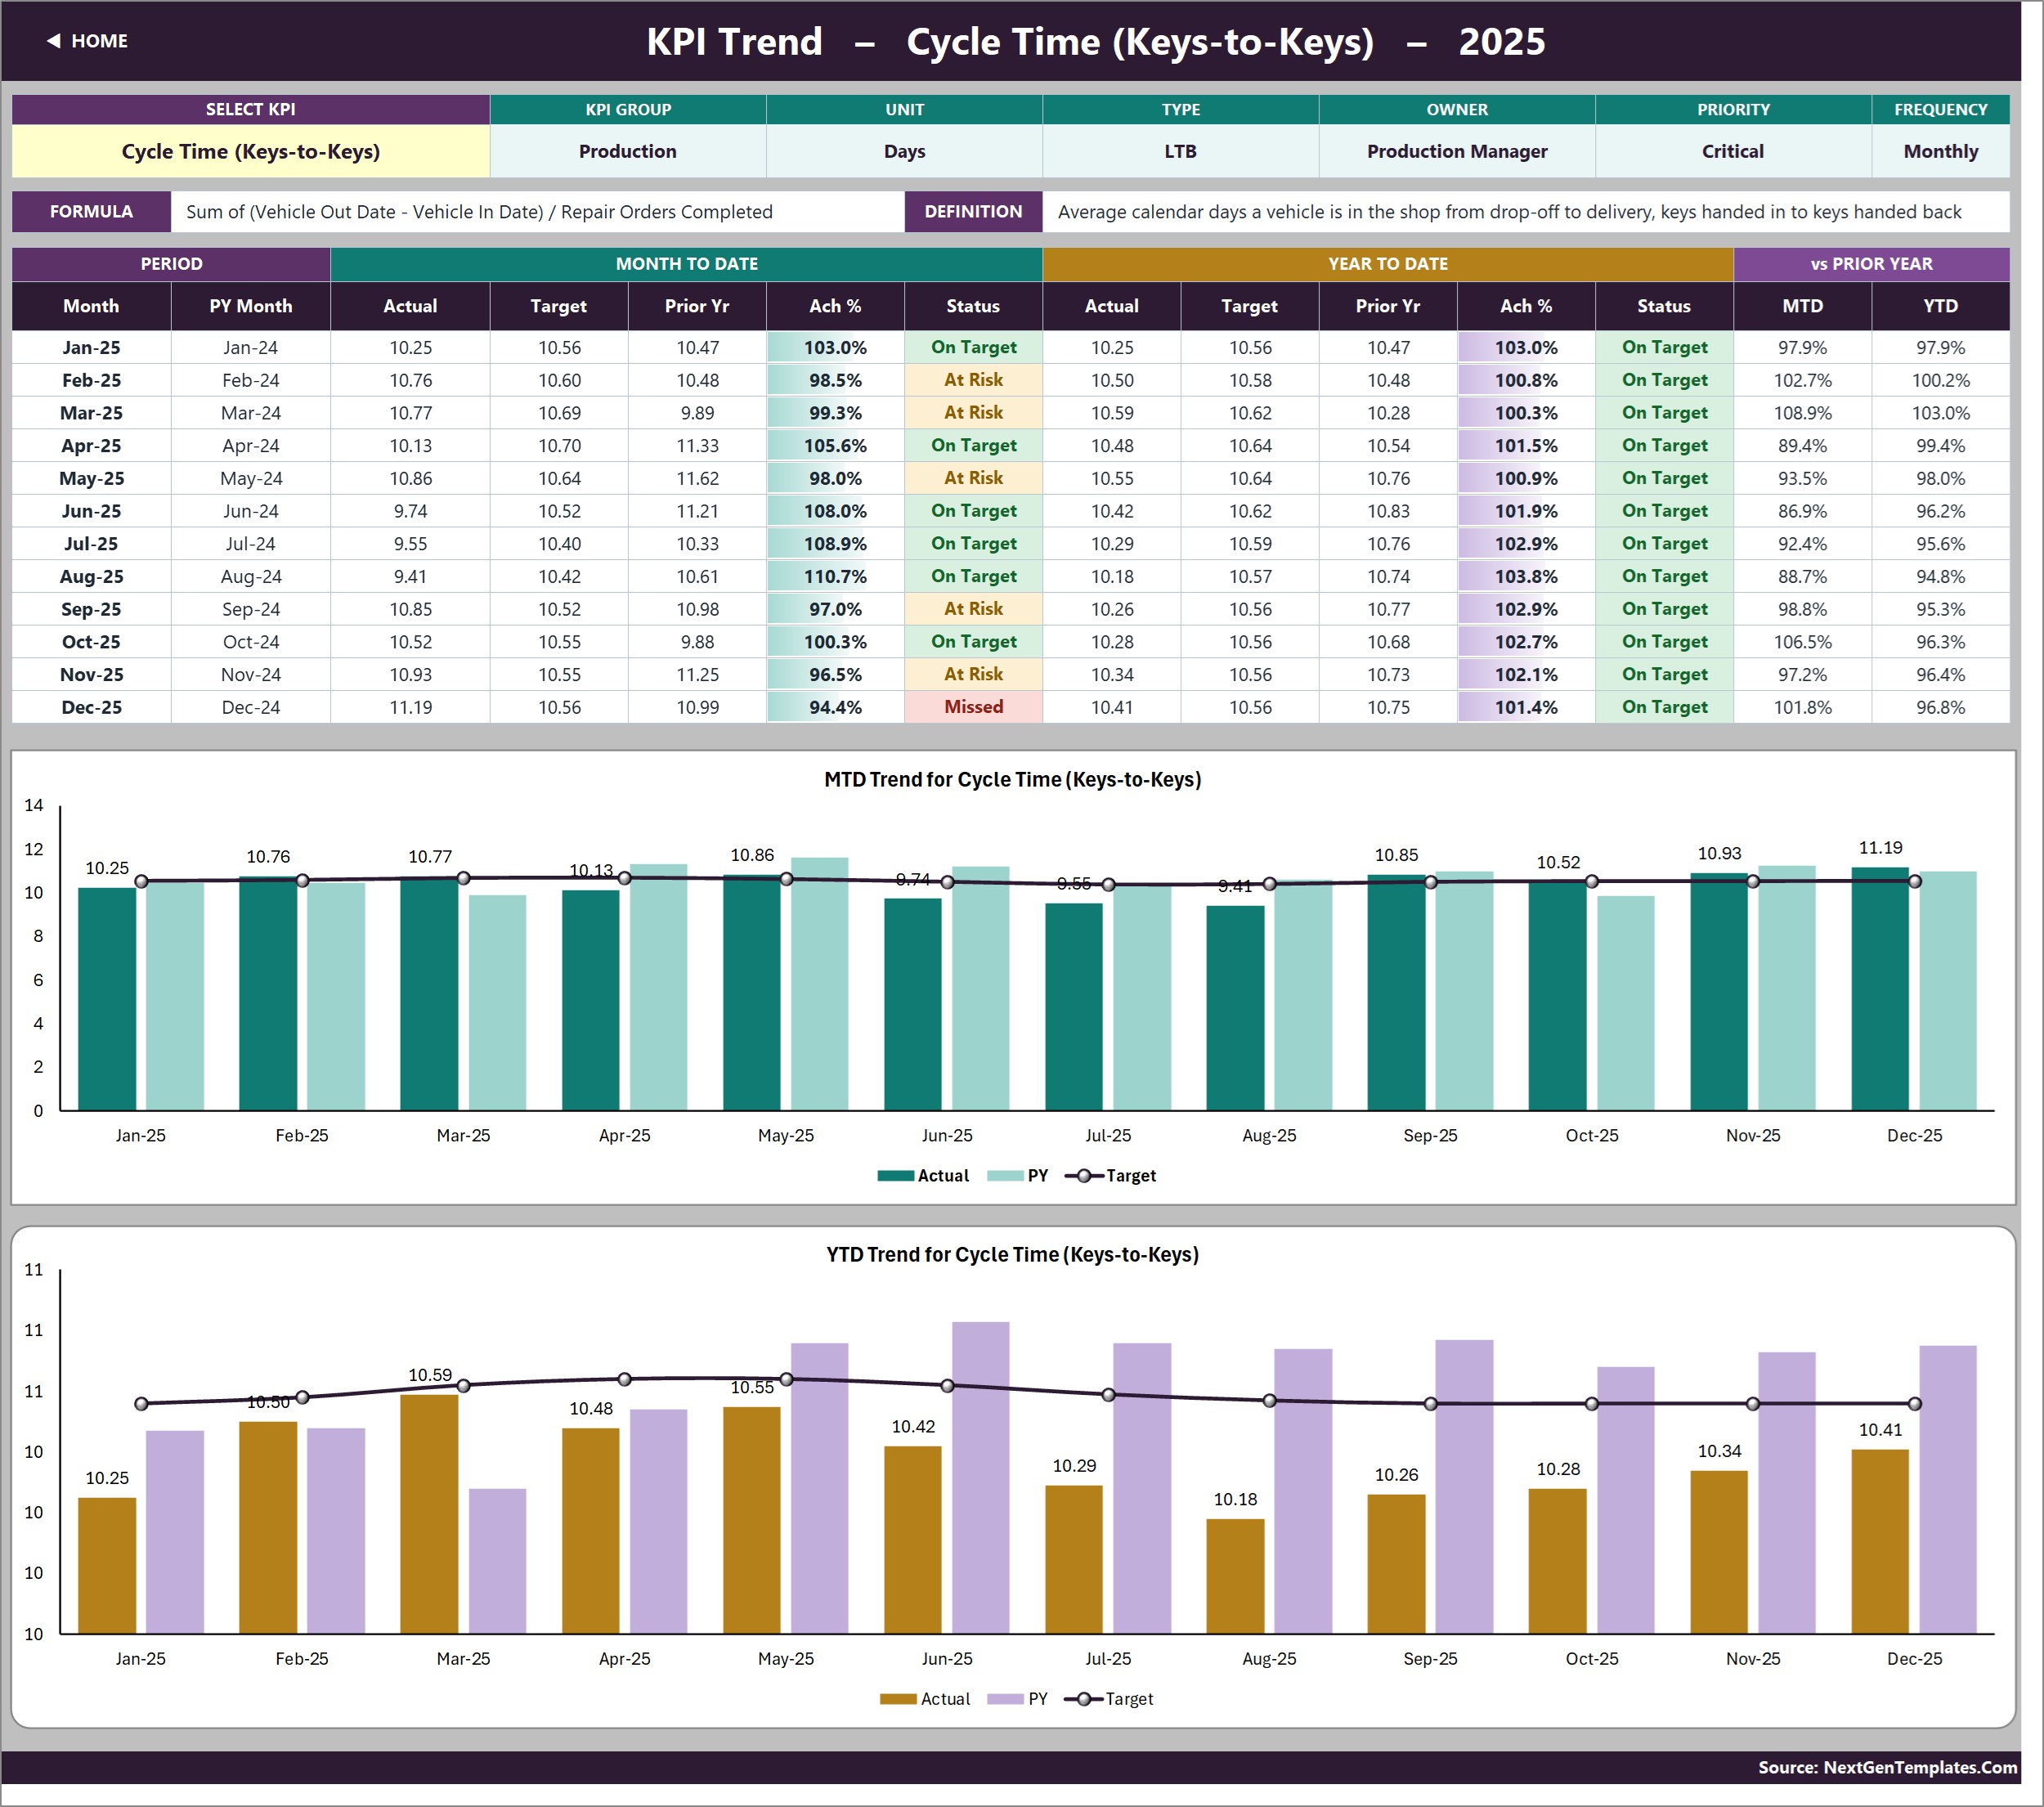Screen dimensions: 2044x1807
Task: Open the Cycle Time (Keys-to-Keys) KPI selector
Action: tap(250, 151)
